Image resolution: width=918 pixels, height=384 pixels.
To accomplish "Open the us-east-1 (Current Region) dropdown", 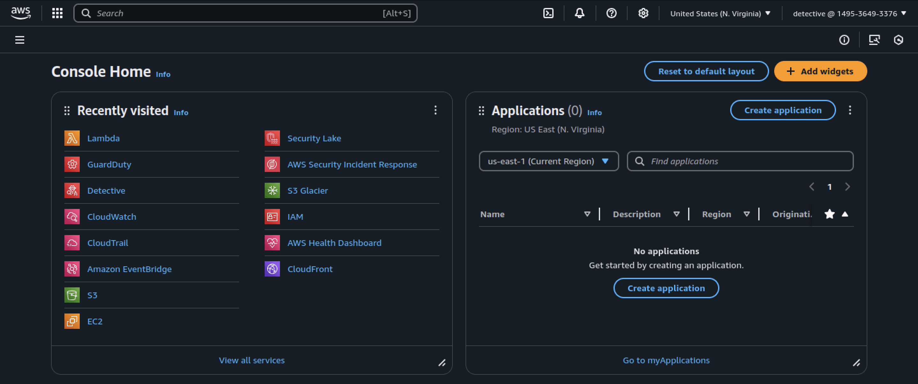I will (x=549, y=161).
